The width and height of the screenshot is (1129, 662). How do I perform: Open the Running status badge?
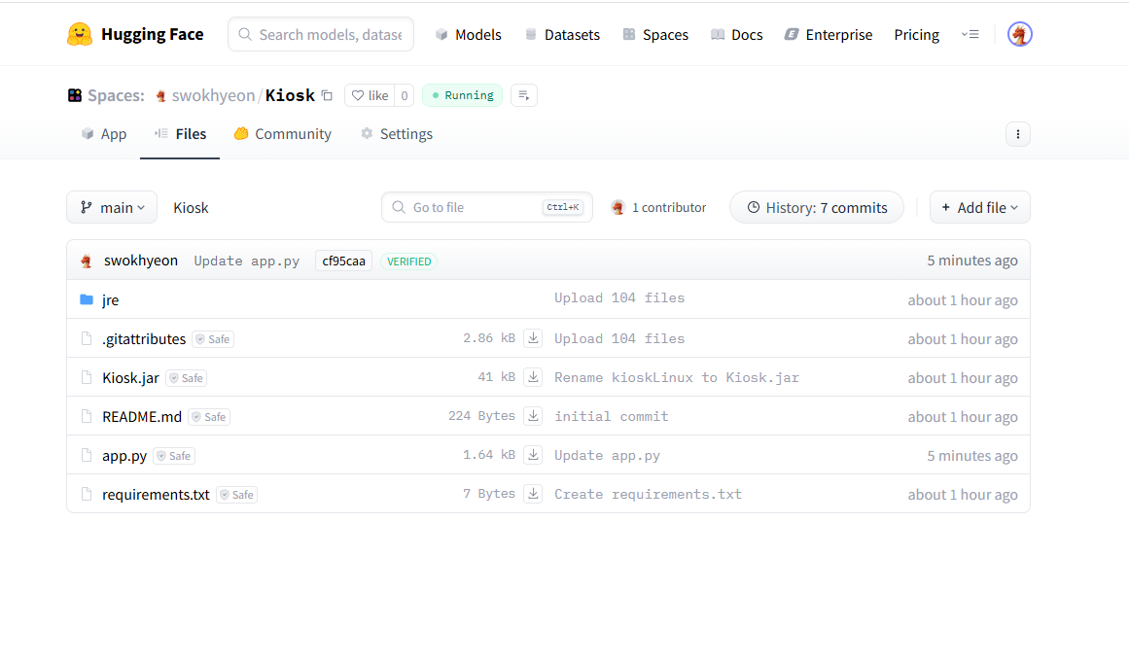[462, 95]
